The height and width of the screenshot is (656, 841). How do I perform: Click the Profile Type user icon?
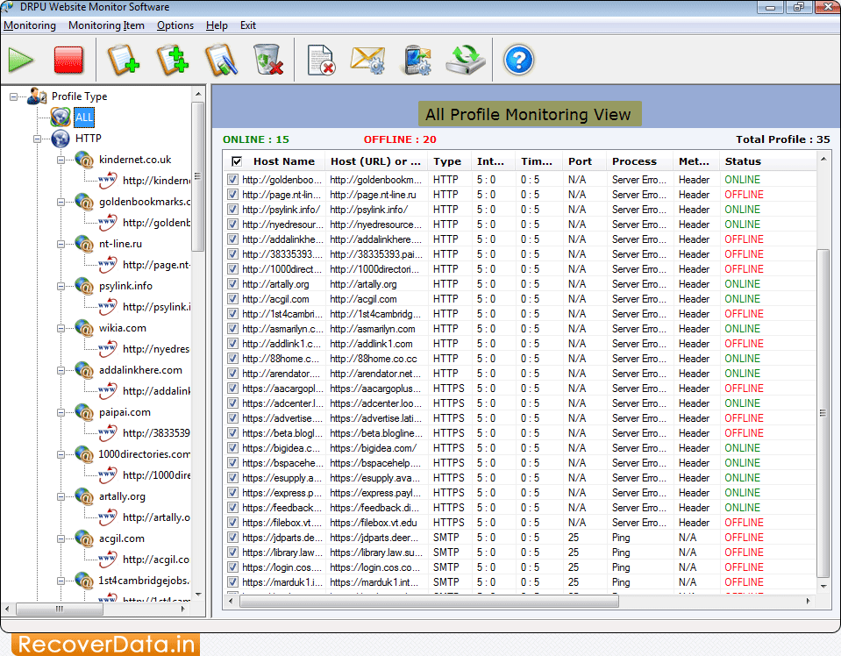[x=37, y=96]
